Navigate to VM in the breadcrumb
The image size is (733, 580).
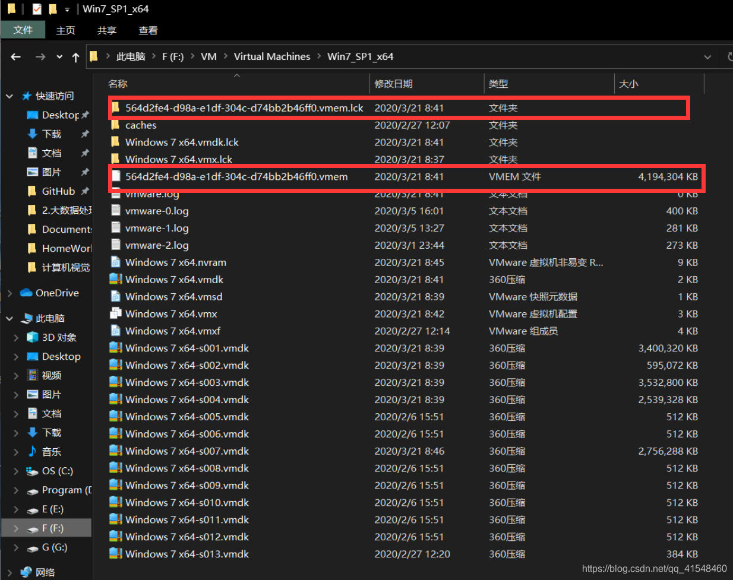[208, 56]
